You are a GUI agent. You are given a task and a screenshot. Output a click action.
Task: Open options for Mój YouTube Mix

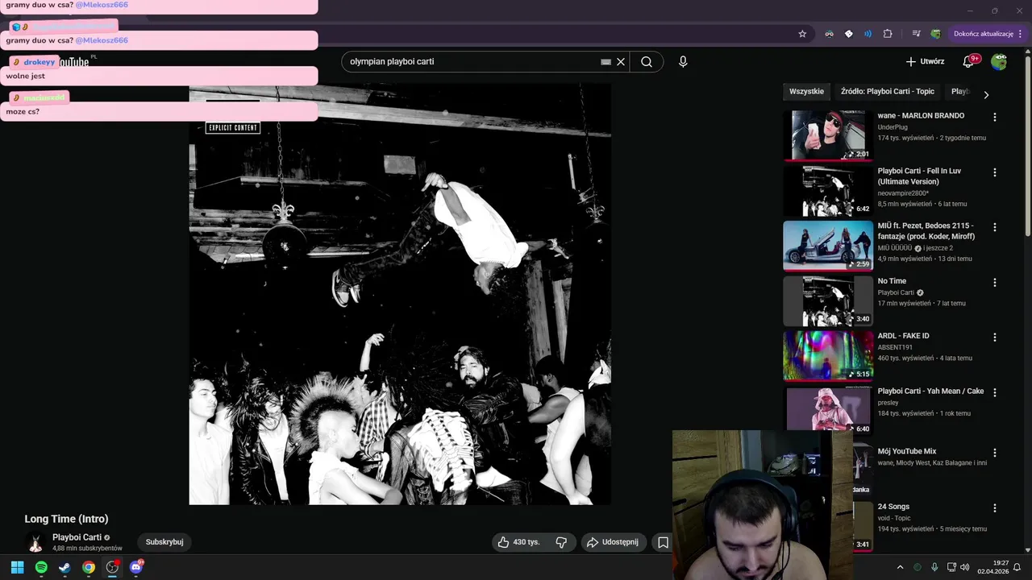pyautogui.click(x=994, y=453)
